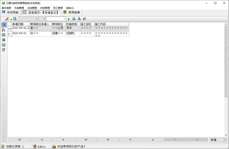This screenshot has width=229, height=149.
Task: Open the small arrow beside the pencil icon
Action: 11,19
